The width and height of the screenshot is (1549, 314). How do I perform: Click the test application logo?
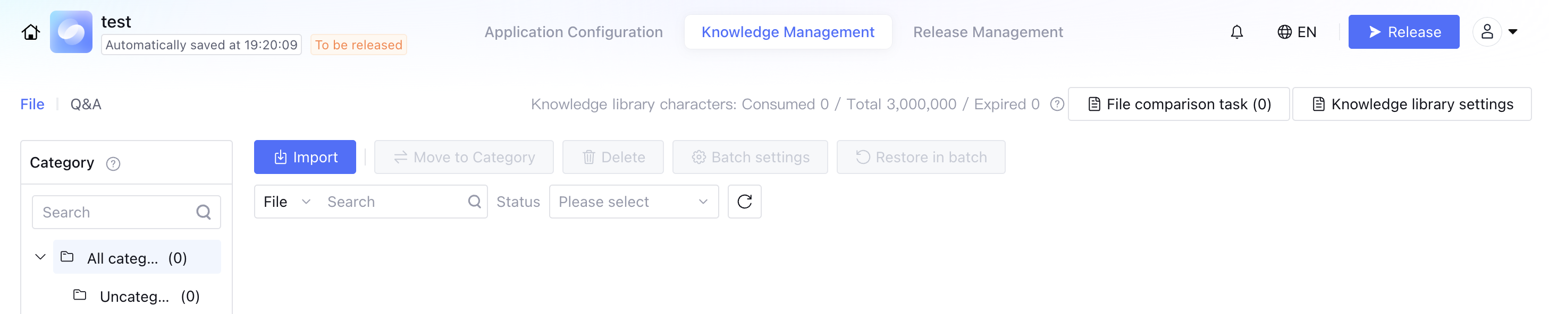(71, 32)
